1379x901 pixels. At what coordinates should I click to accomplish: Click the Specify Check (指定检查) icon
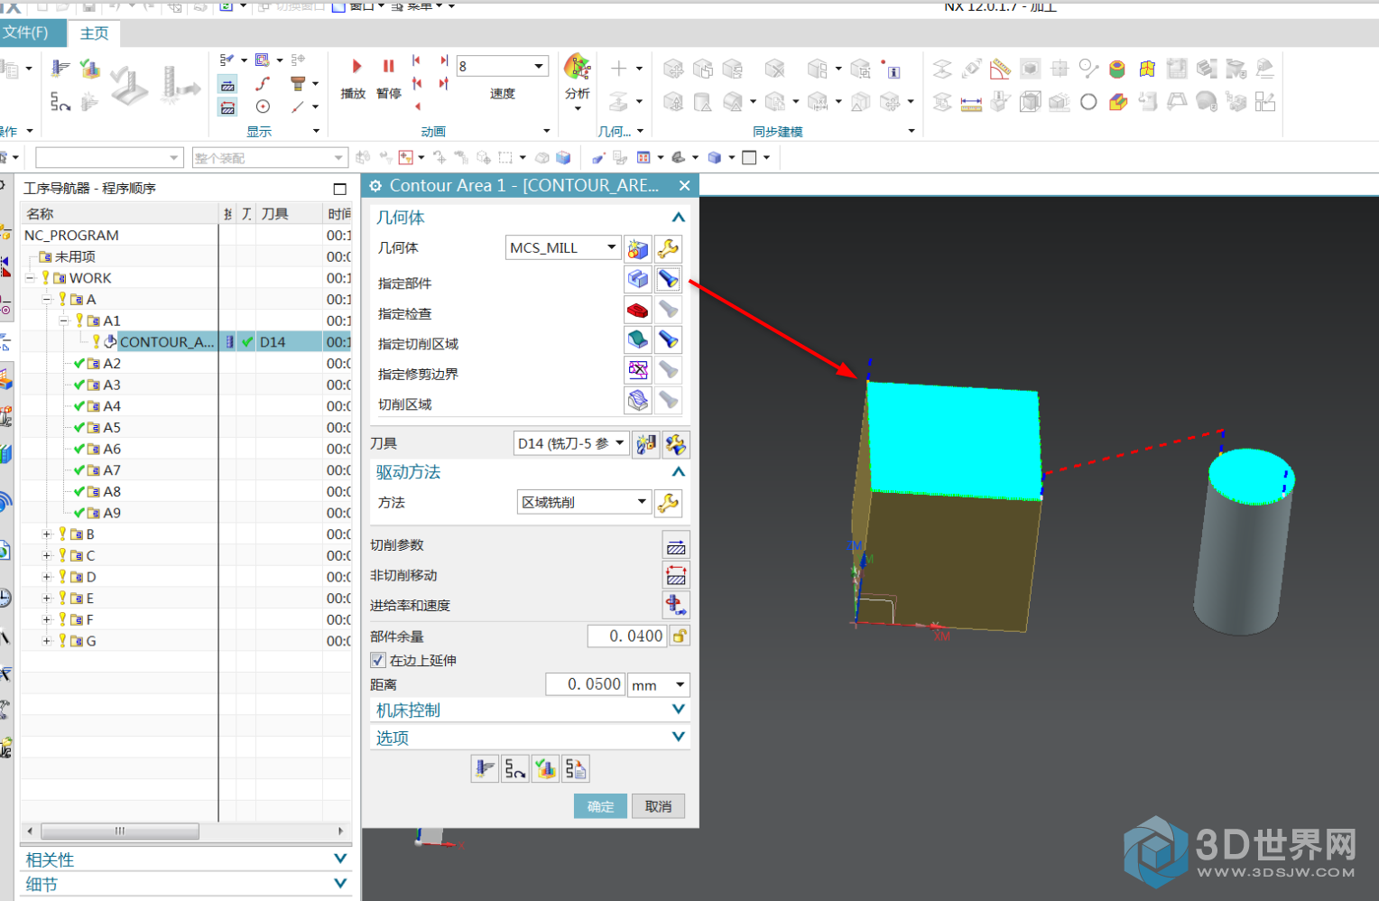pos(638,310)
